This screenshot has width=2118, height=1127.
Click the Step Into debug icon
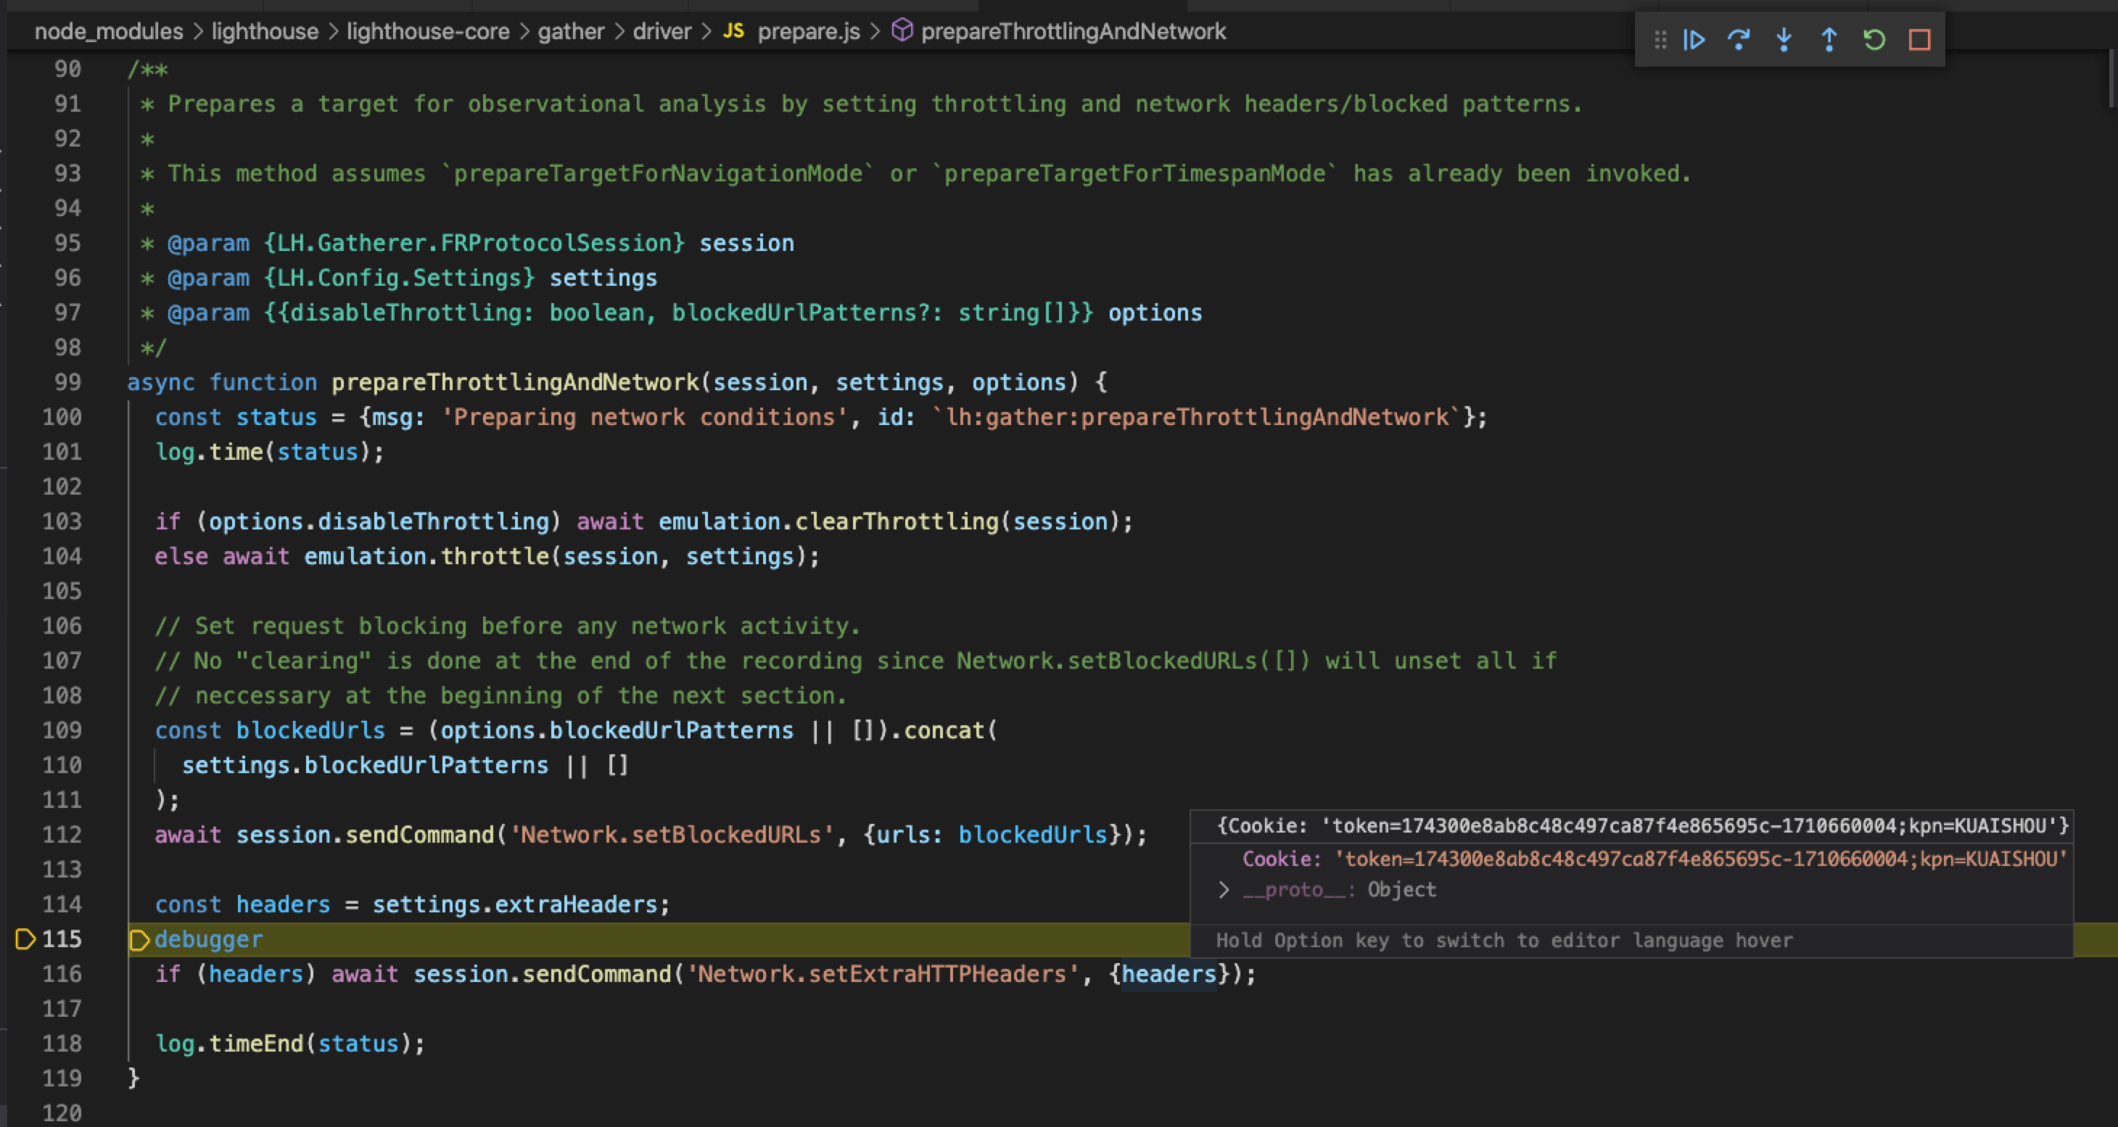coord(1784,39)
